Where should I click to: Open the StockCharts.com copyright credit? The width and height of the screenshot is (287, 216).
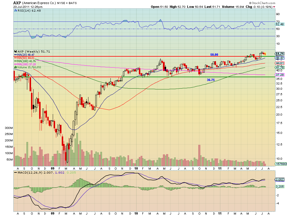point(262,3)
